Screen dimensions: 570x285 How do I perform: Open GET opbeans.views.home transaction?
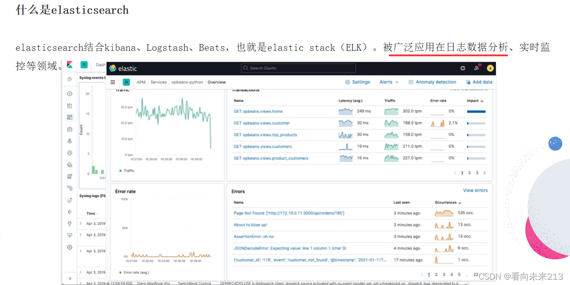tap(258, 111)
